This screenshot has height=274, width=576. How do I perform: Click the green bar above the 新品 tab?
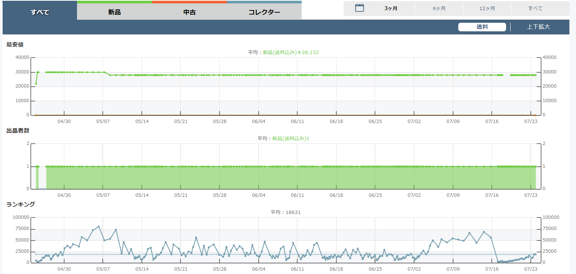click(114, 2)
